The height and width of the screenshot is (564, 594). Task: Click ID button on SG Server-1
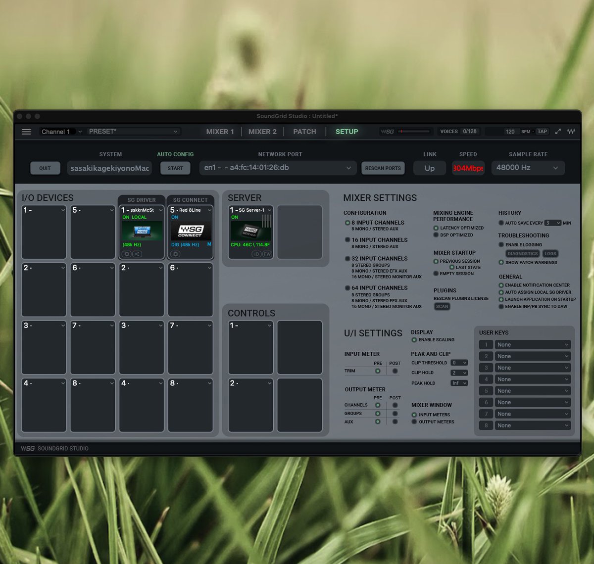point(256,254)
